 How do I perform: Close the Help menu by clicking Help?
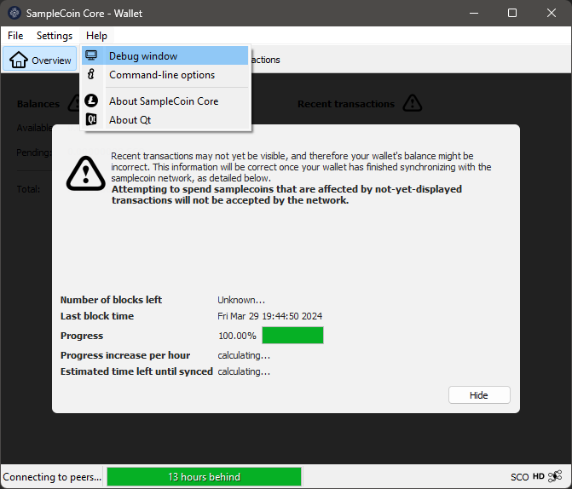click(x=96, y=36)
